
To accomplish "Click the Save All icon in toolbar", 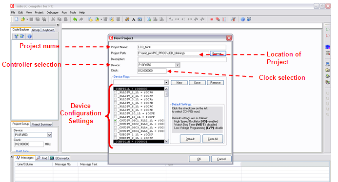I will tap(38, 19).
